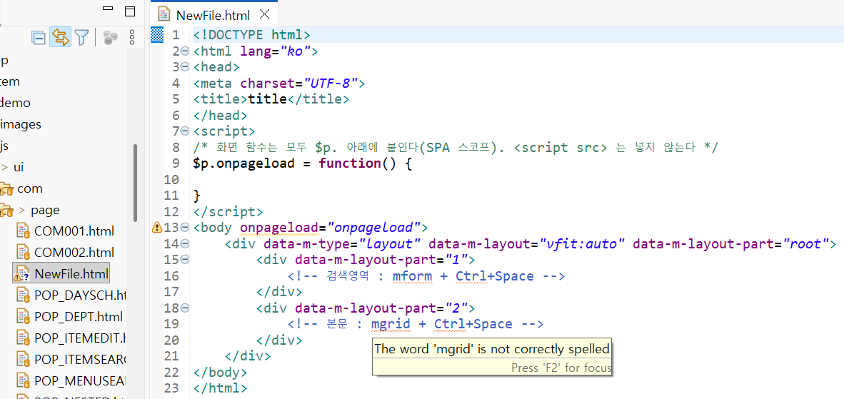Collapse the body tag on line 13
844x399 pixels.
185,228
